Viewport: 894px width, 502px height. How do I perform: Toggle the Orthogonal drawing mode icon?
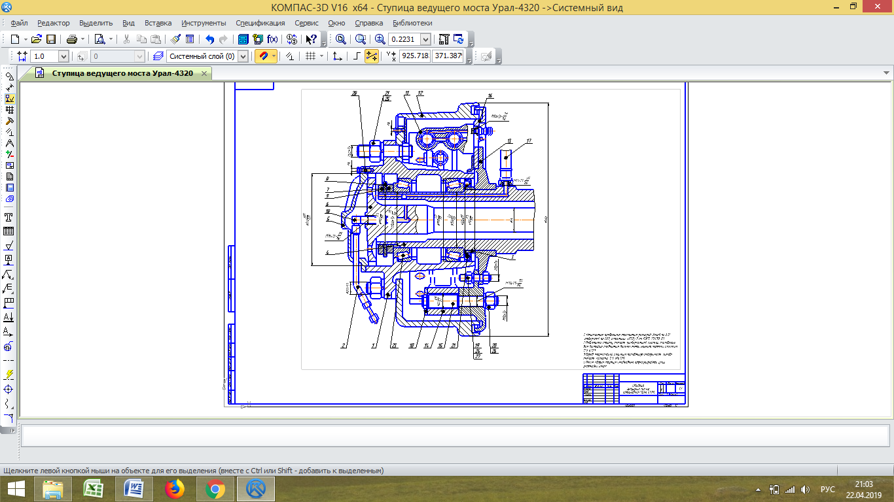[x=357, y=56]
